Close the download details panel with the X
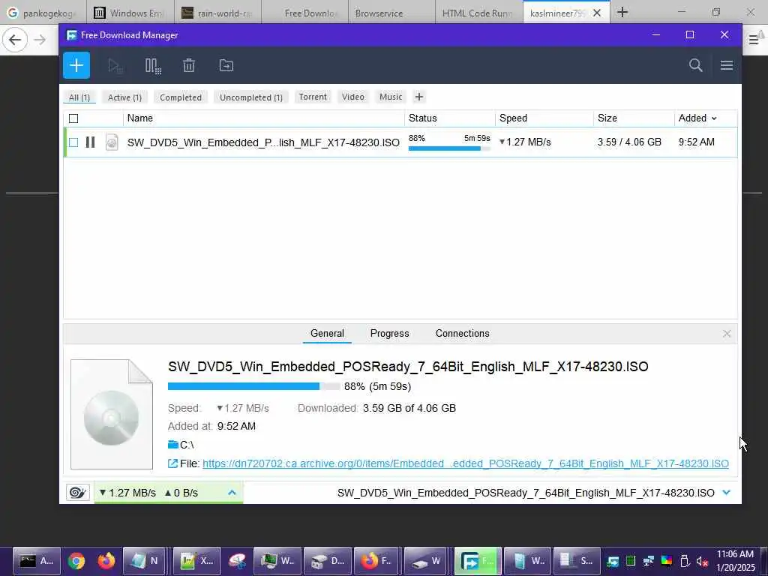 727,334
